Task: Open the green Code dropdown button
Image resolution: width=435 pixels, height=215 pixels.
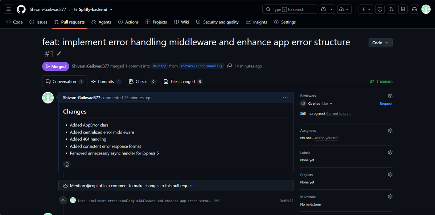Action: coord(380,43)
